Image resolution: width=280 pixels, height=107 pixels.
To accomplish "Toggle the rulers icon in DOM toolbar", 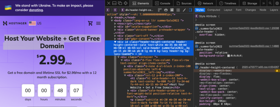I will tap(160, 10).
